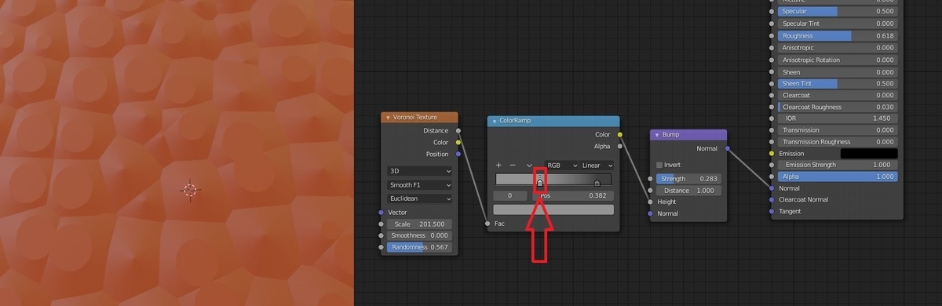This screenshot has height=306, width=942.
Task: Click the Specular slider
Action: (x=838, y=12)
